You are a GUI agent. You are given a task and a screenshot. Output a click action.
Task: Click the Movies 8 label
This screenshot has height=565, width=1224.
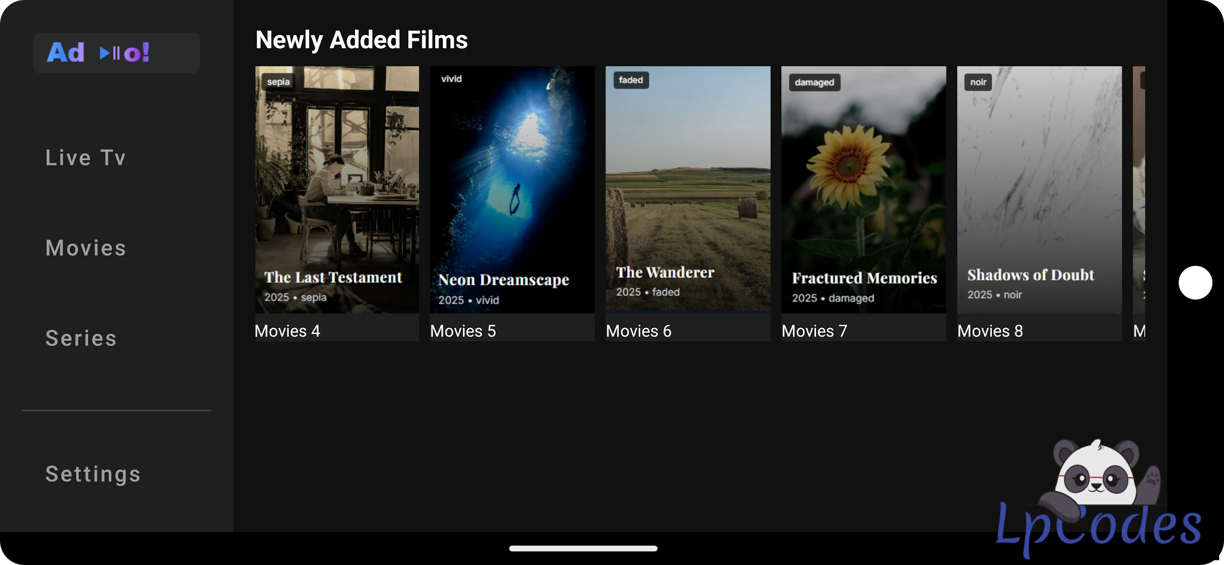pos(990,331)
